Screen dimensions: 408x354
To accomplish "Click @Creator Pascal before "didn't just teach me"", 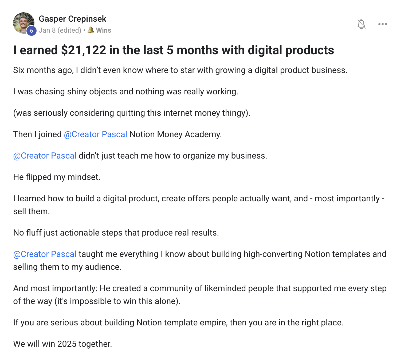I will (45, 156).
